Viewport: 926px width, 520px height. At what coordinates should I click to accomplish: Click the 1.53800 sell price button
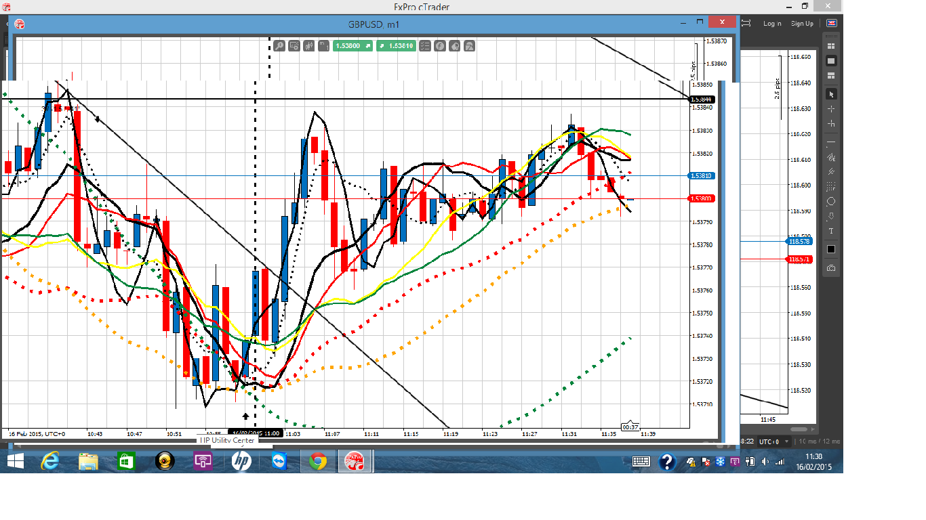pyautogui.click(x=353, y=46)
